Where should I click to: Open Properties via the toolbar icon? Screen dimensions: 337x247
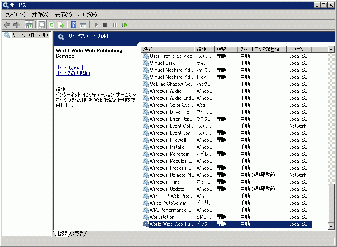(x=42, y=25)
